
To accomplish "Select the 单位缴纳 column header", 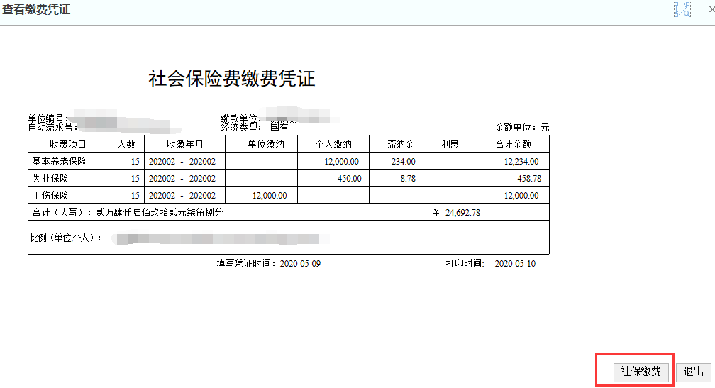I will click(x=266, y=144).
